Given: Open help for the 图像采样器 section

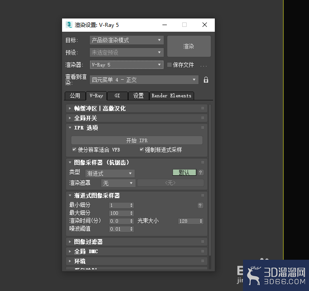Looking at the screenshot, I should [200, 173].
